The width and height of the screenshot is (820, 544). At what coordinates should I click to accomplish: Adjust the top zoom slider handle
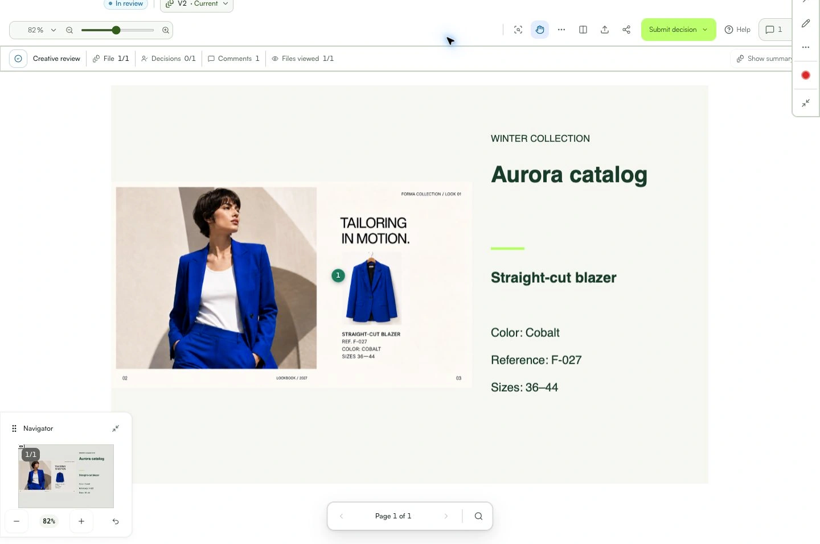116,30
